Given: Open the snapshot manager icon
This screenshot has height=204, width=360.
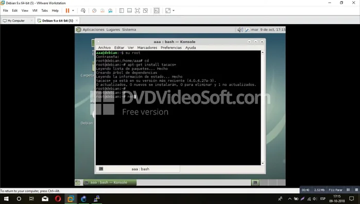Looking at the screenshot, I should pos(110,10).
